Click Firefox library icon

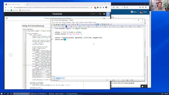[140, 7]
